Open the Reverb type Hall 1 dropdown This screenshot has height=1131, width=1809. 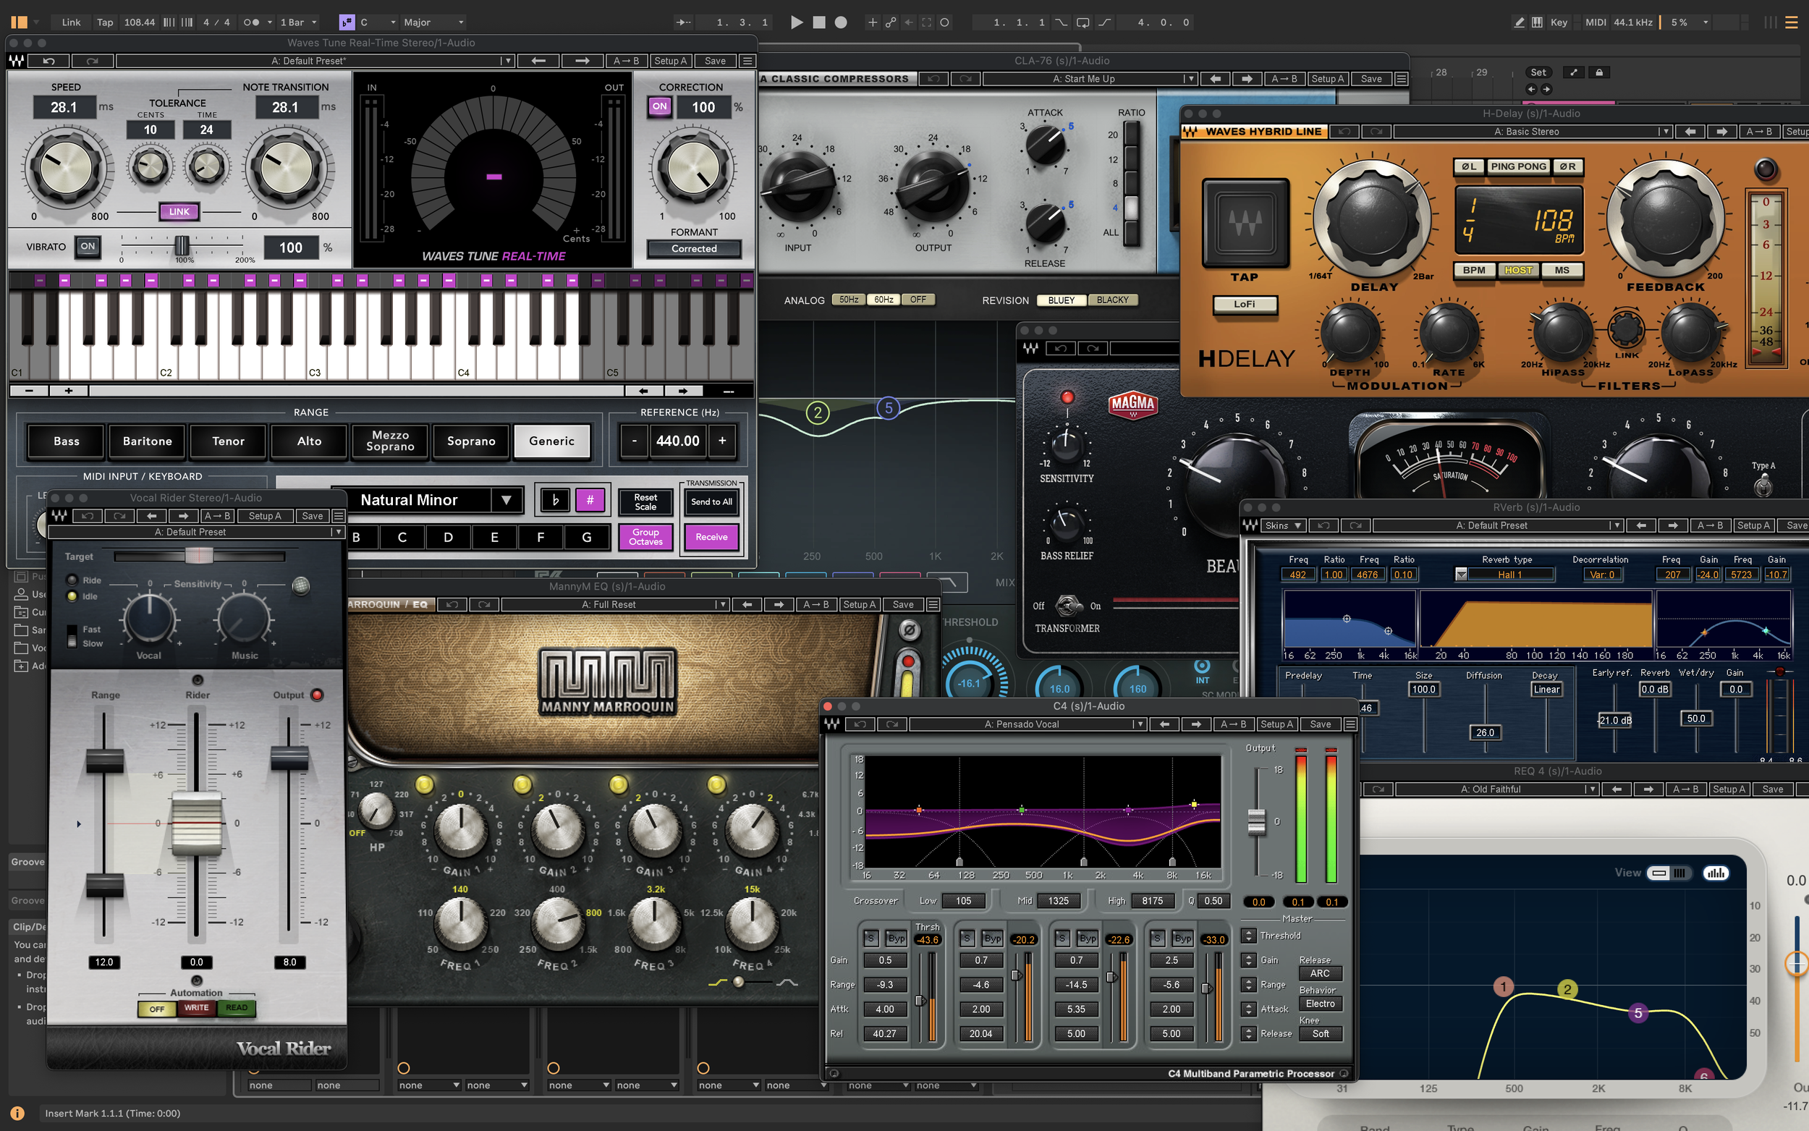pyautogui.click(x=1461, y=575)
